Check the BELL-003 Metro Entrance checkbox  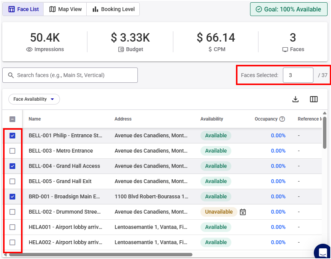[x=12, y=151]
